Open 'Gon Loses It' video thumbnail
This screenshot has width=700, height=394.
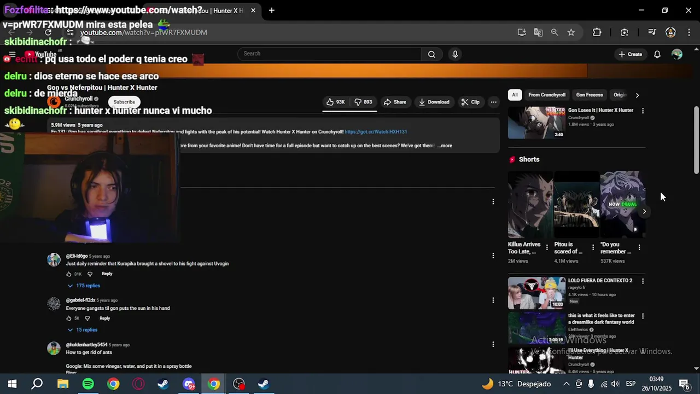click(x=536, y=123)
